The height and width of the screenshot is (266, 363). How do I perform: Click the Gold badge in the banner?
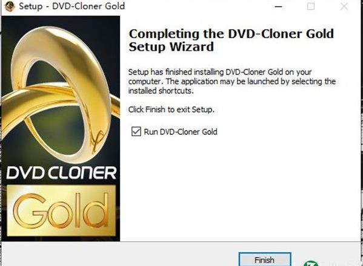[61, 210]
